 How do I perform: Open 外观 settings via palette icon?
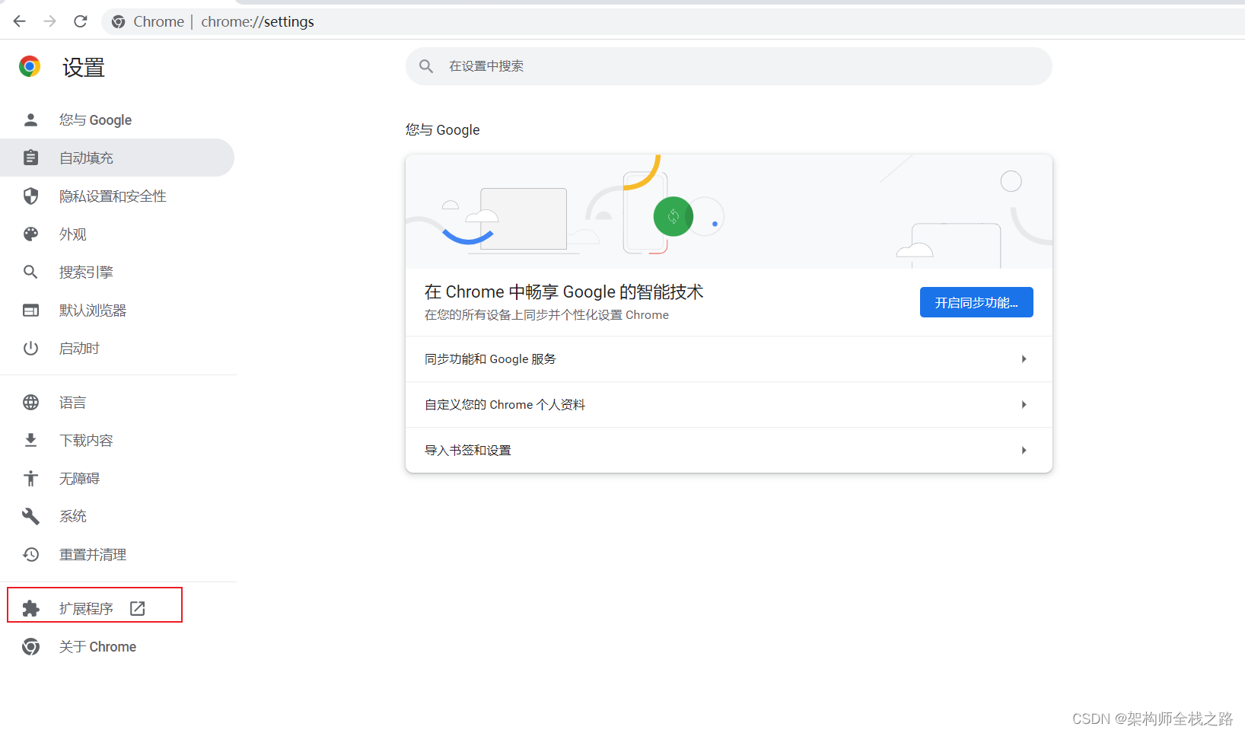[x=30, y=234]
